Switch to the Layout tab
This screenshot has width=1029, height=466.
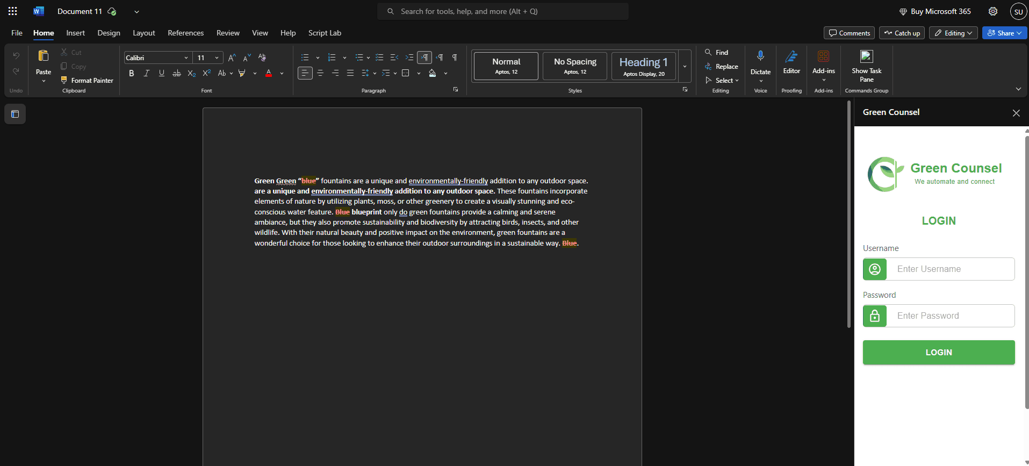(144, 33)
